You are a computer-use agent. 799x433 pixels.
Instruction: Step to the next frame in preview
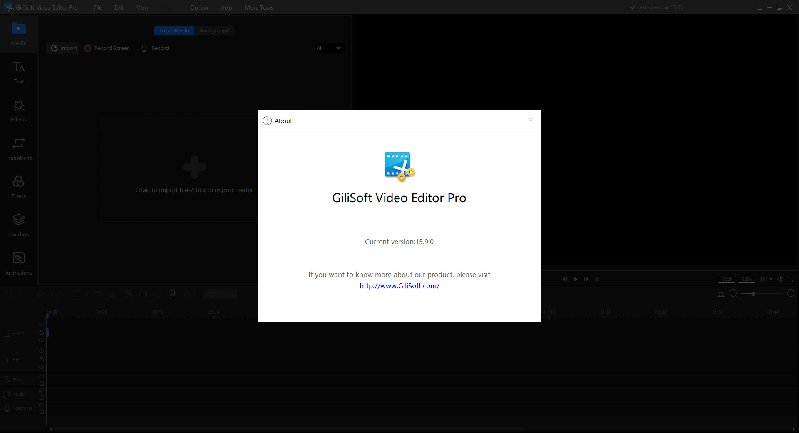586,279
